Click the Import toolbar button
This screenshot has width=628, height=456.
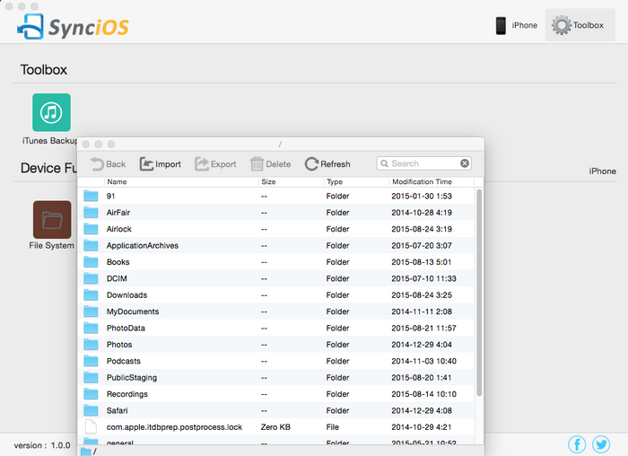(161, 164)
